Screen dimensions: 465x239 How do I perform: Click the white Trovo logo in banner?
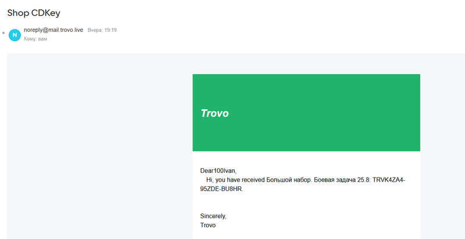coord(214,114)
